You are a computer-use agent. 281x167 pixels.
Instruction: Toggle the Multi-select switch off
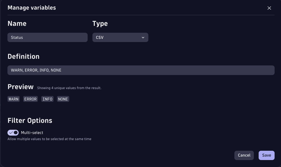(x=13, y=132)
